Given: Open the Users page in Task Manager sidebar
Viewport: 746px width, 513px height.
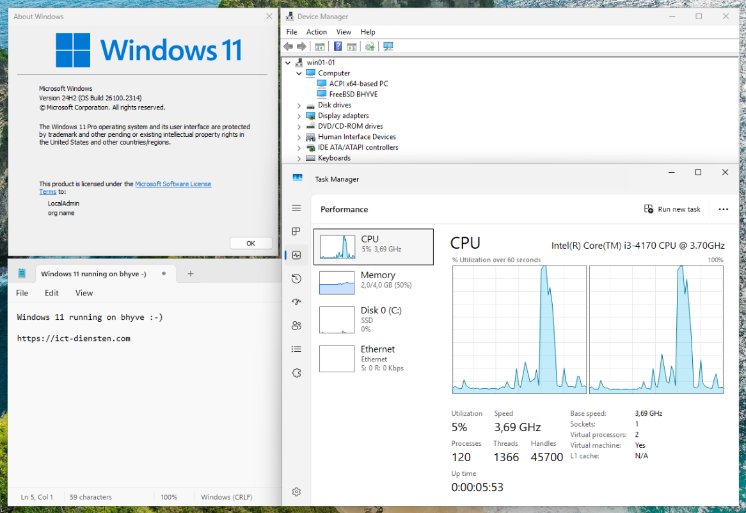Looking at the screenshot, I should pyautogui.click(x=296, y=326).
